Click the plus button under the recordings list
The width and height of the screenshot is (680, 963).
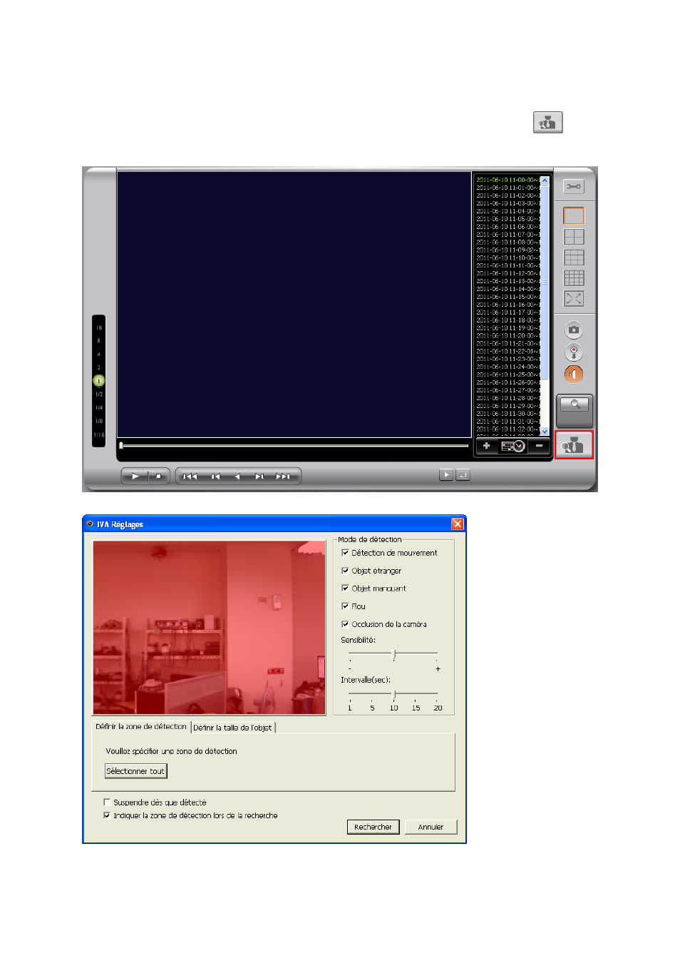coord(486,446)
